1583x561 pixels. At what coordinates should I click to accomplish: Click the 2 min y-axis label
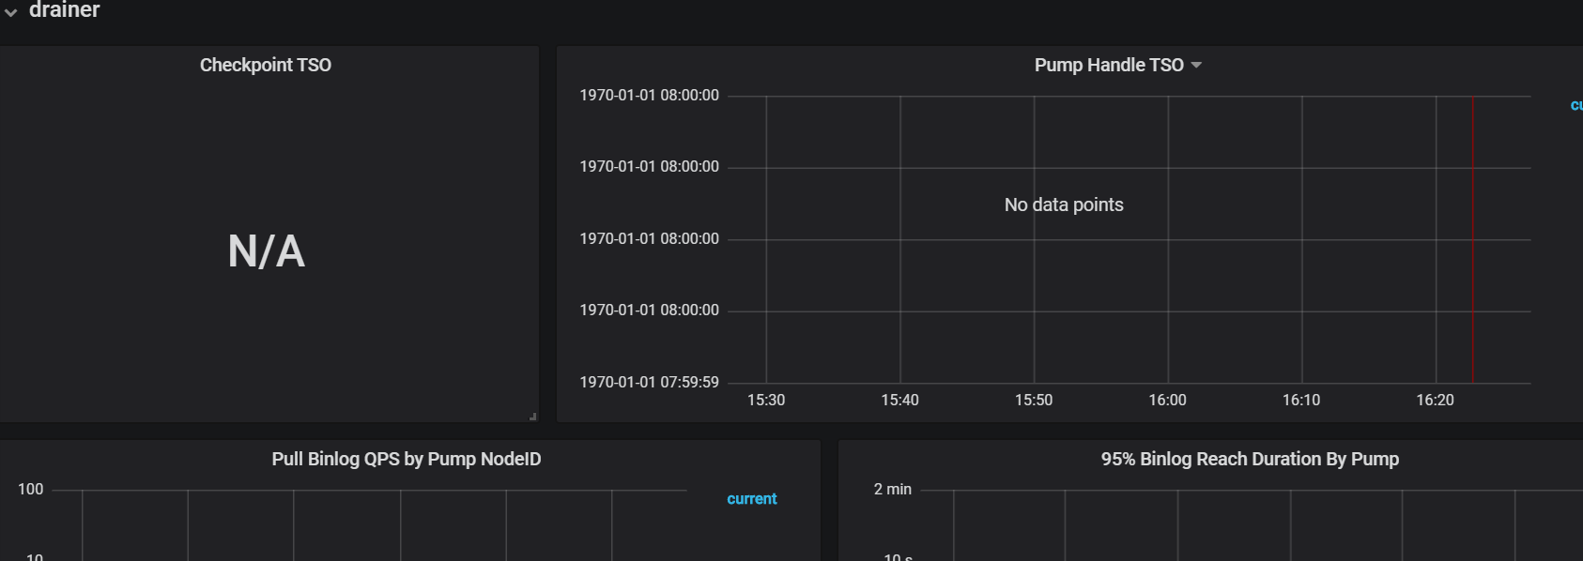click(892, 489)
